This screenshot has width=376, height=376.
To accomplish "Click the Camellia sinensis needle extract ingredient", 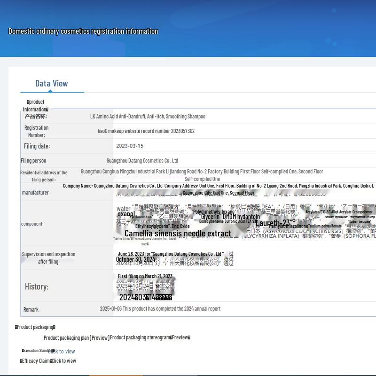I will click(178, 234).
